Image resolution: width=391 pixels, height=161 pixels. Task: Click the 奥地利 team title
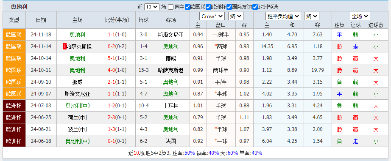[19, 7]
